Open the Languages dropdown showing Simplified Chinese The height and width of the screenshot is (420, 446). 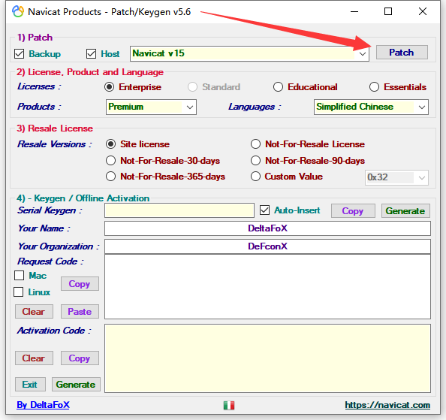[371, 107]
